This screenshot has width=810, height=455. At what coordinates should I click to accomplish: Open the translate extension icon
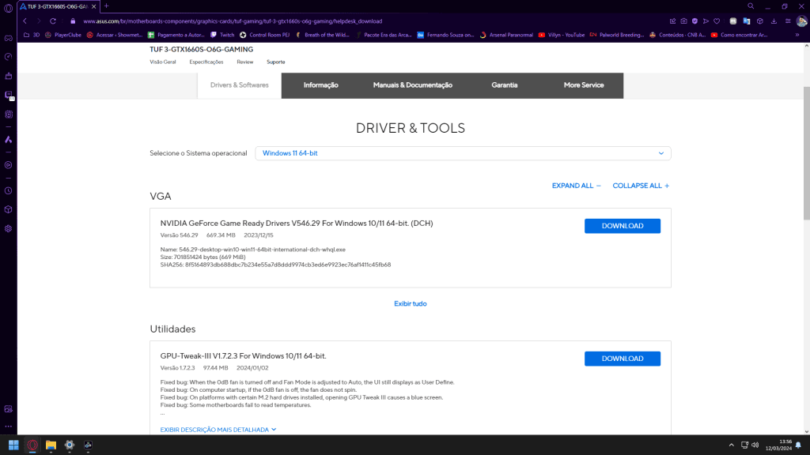click(x=747, y=21)
